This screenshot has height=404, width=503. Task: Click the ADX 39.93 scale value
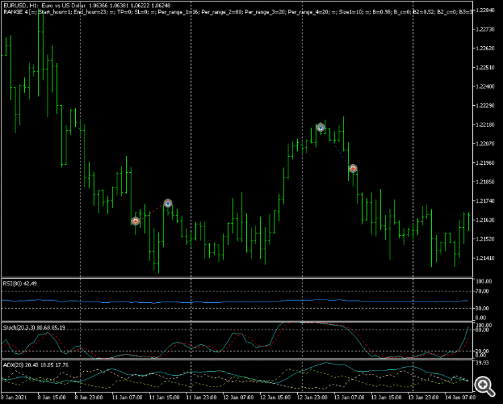pos(482,362)
